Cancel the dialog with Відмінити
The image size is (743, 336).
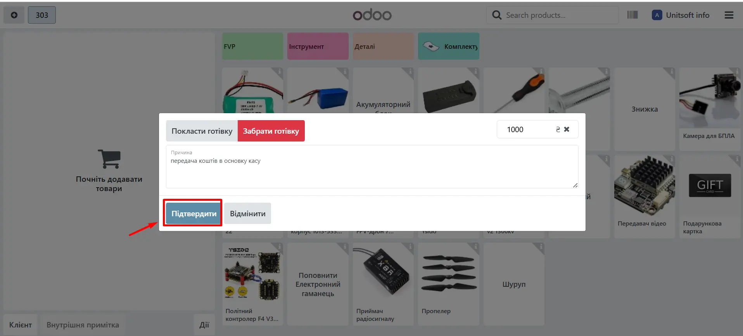click(247, 214)
